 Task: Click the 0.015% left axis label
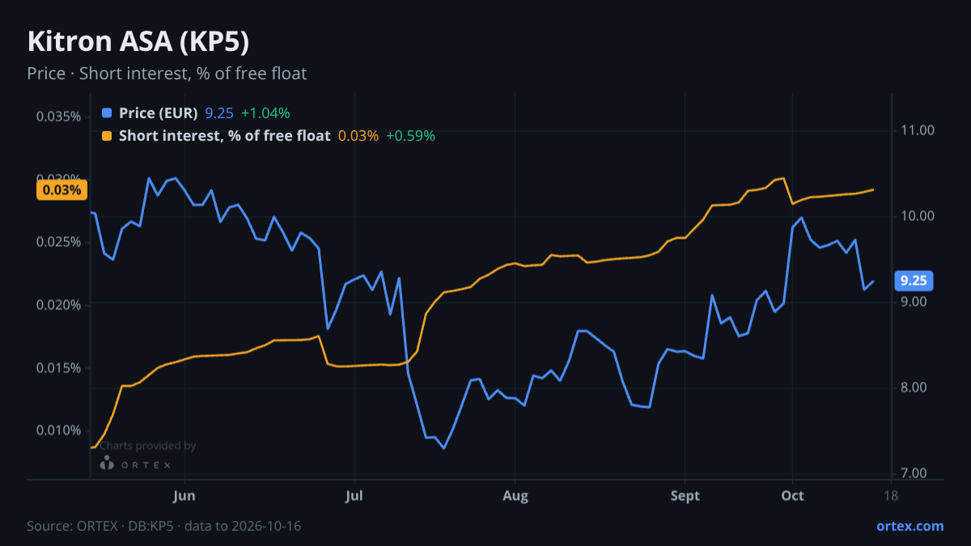point(58,368)
